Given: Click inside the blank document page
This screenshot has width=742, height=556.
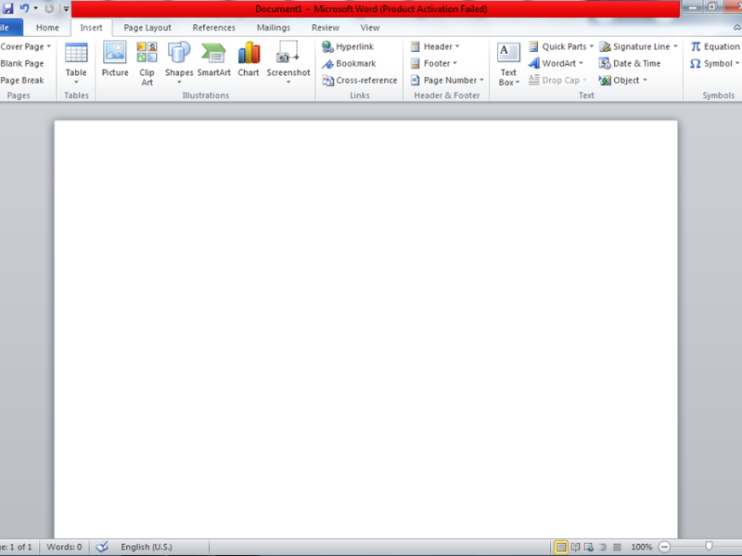Looking at the screenshot, I should point(365,329).
